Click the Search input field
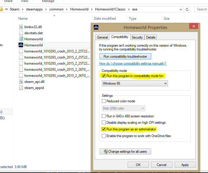 tap(201, 9)
